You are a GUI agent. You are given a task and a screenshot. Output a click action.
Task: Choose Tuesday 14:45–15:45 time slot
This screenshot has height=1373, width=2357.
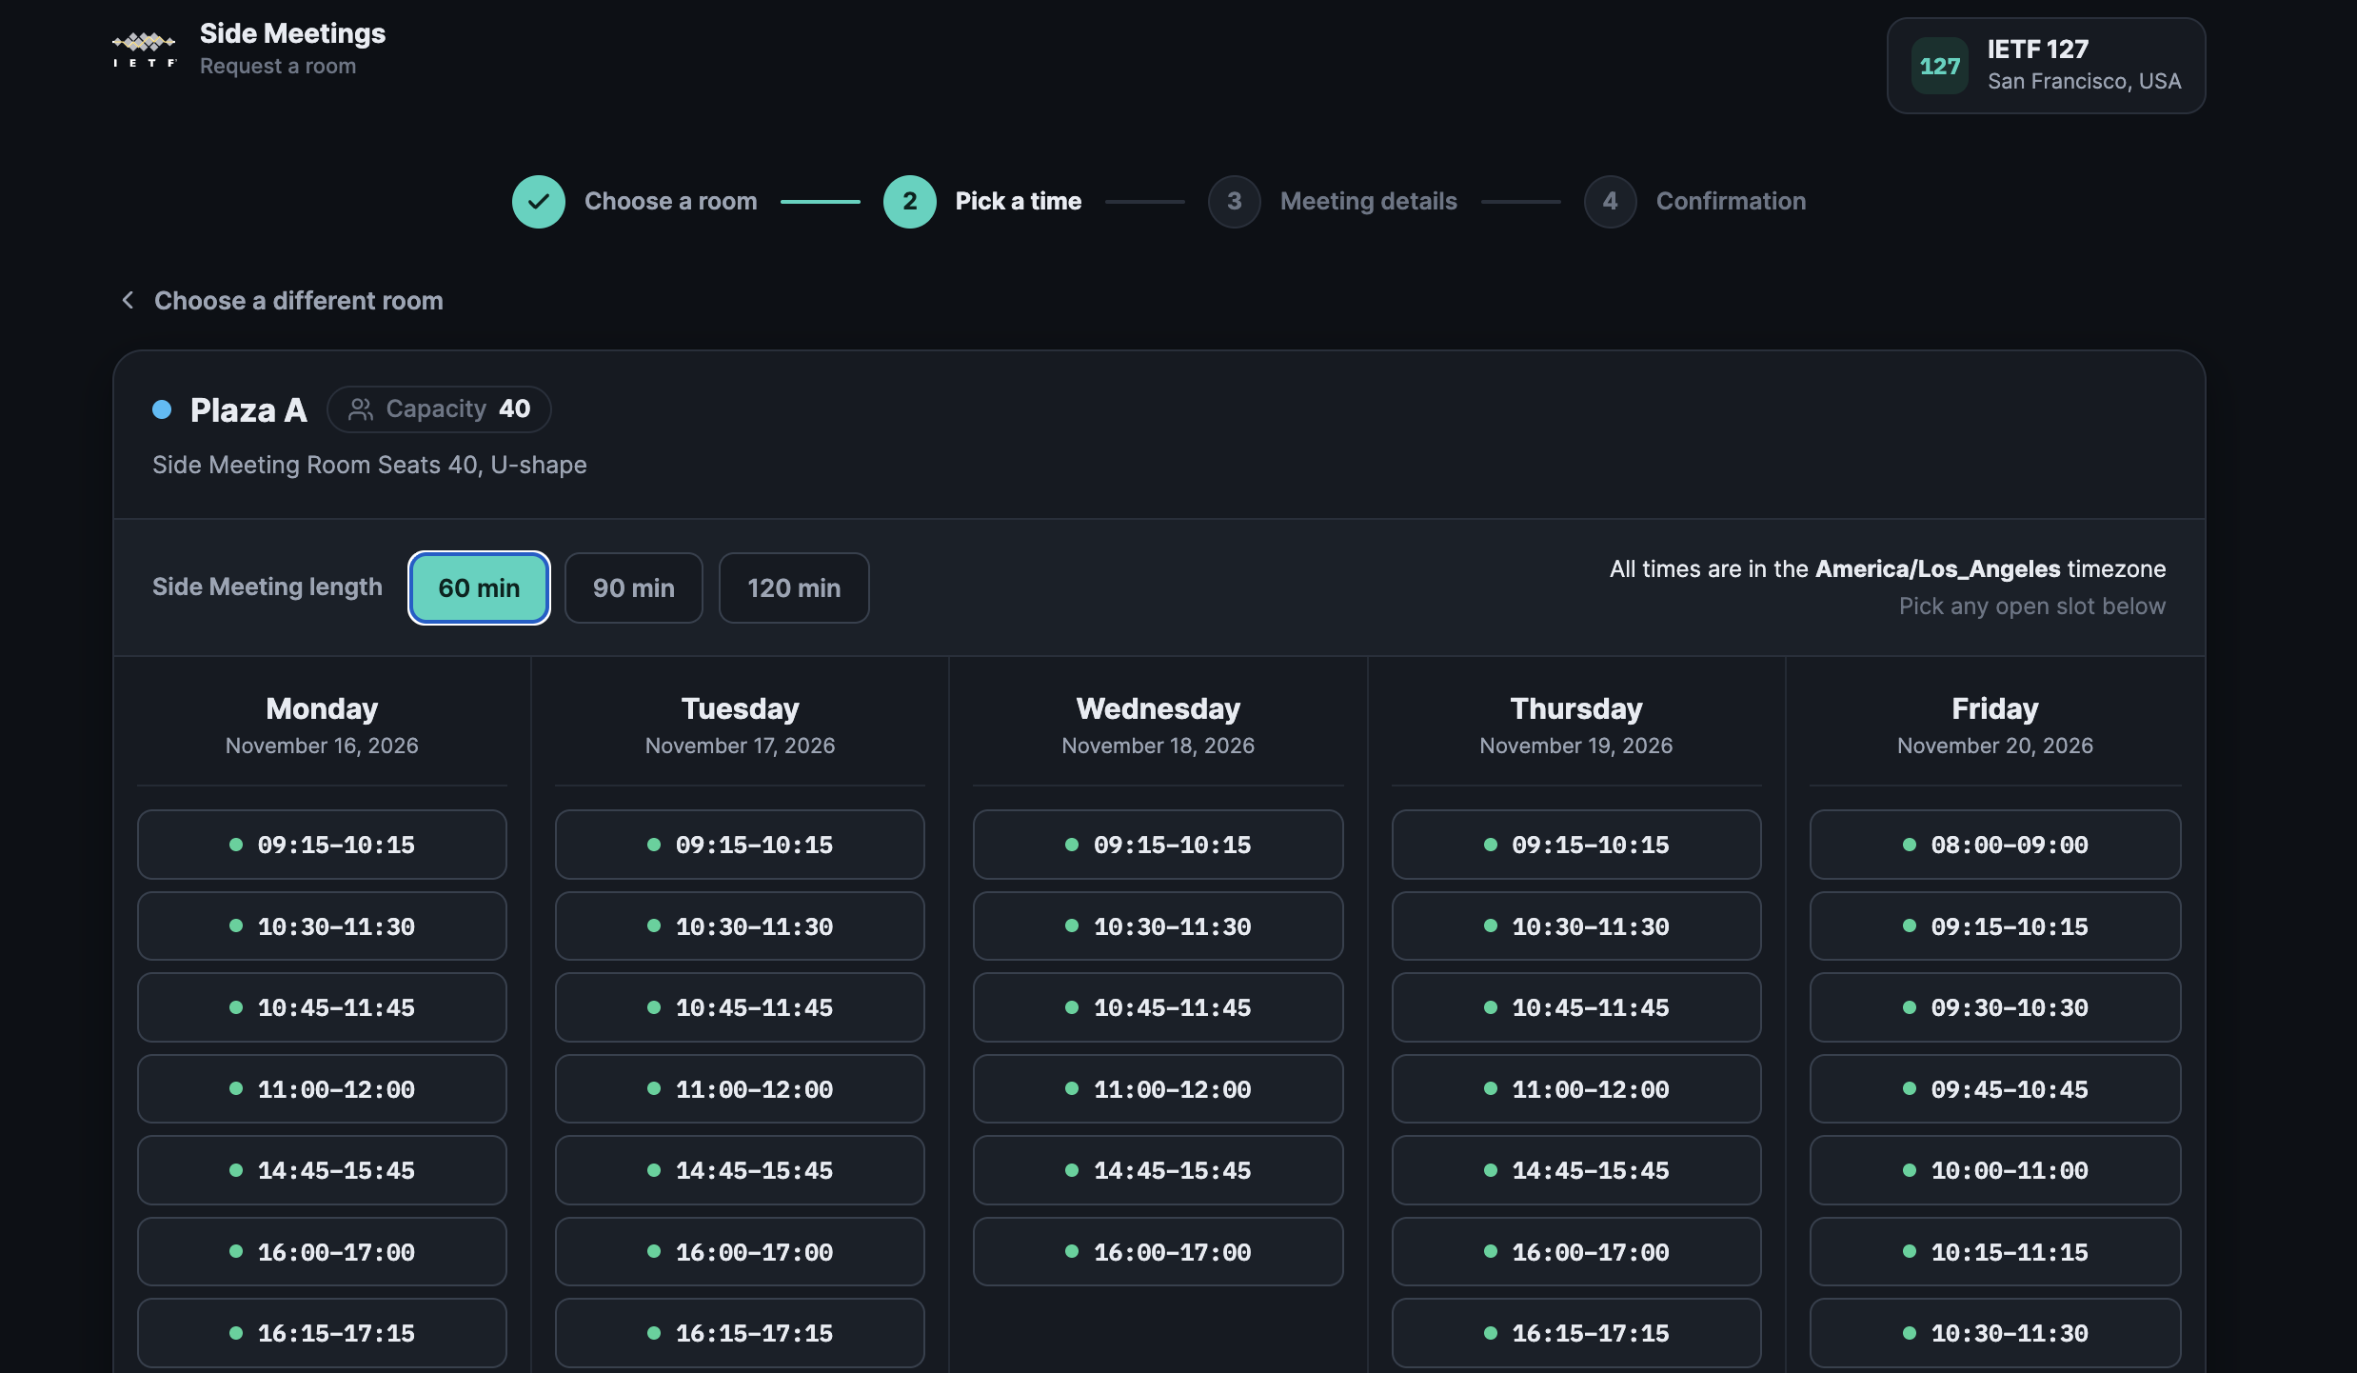[x=740, y=1170]
